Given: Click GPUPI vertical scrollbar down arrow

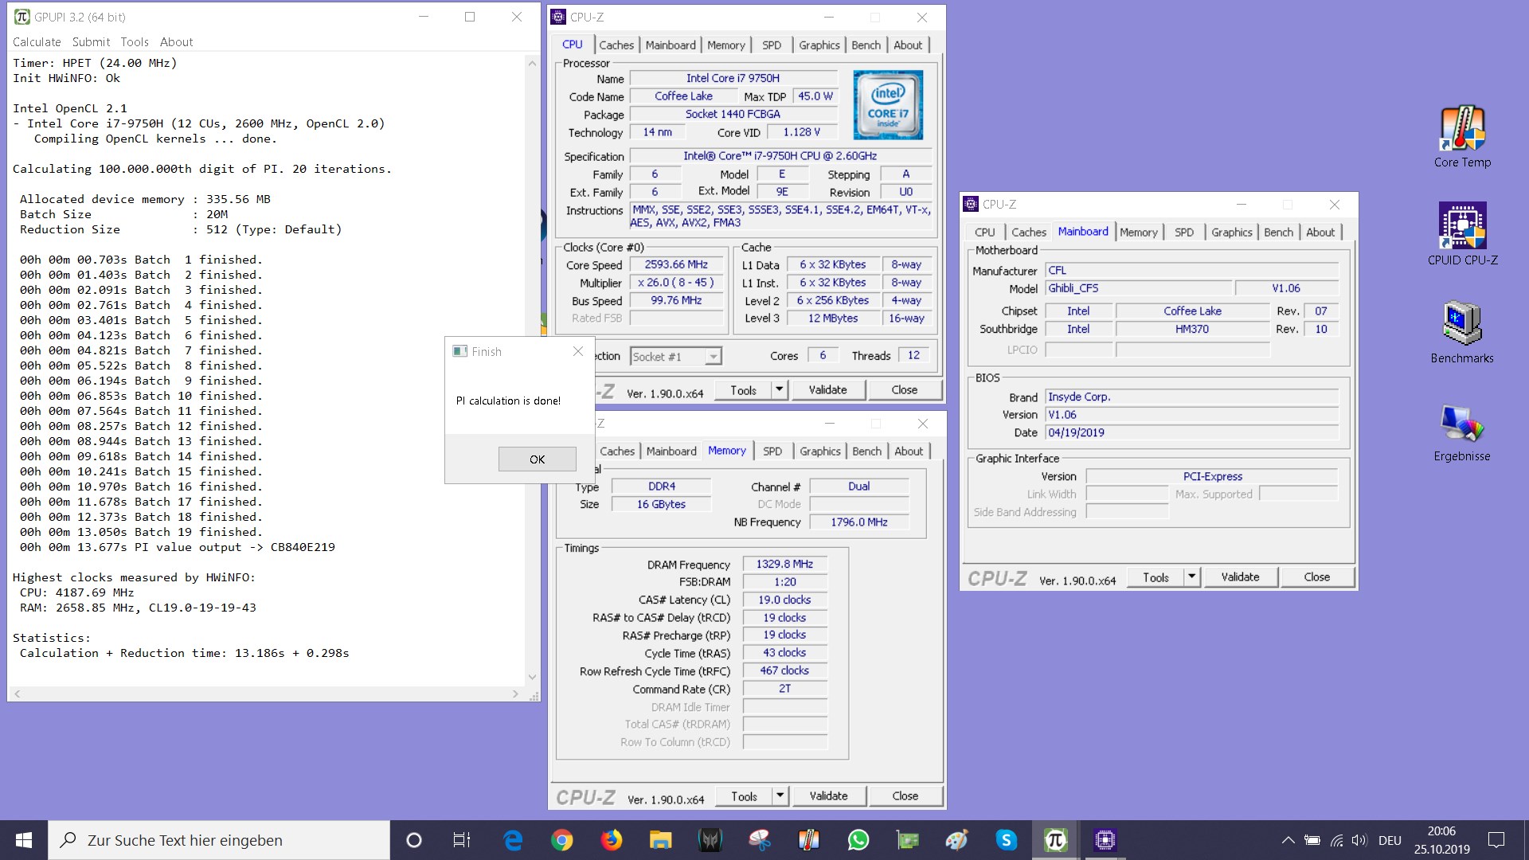Looking at the screenshot, I should point(532,678).
